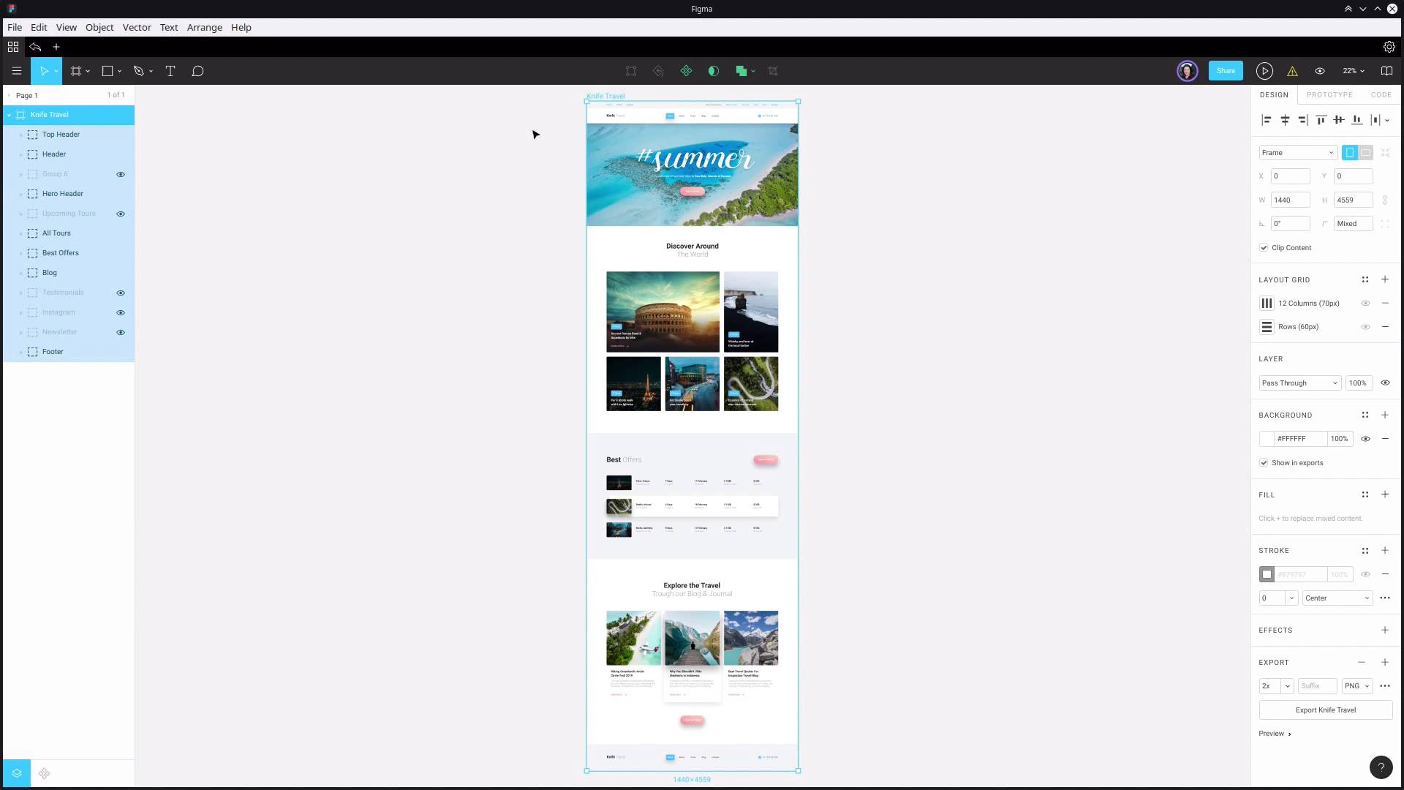Toggle visibility of Instagram layer
1404x790 pixels.
(x=121, y=312)
